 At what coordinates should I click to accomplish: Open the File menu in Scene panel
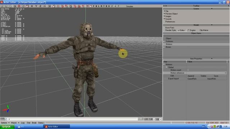coord(167,11)
